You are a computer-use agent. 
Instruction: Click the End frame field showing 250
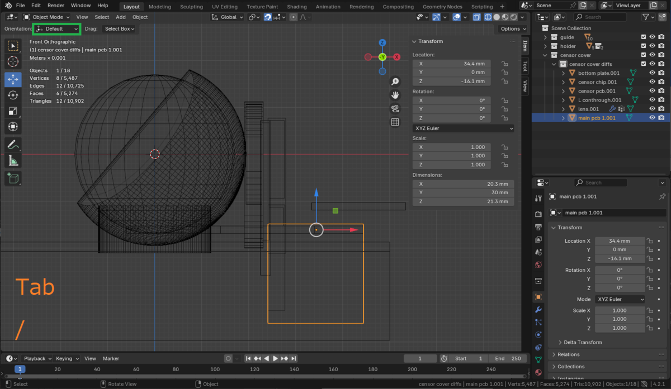507,358
